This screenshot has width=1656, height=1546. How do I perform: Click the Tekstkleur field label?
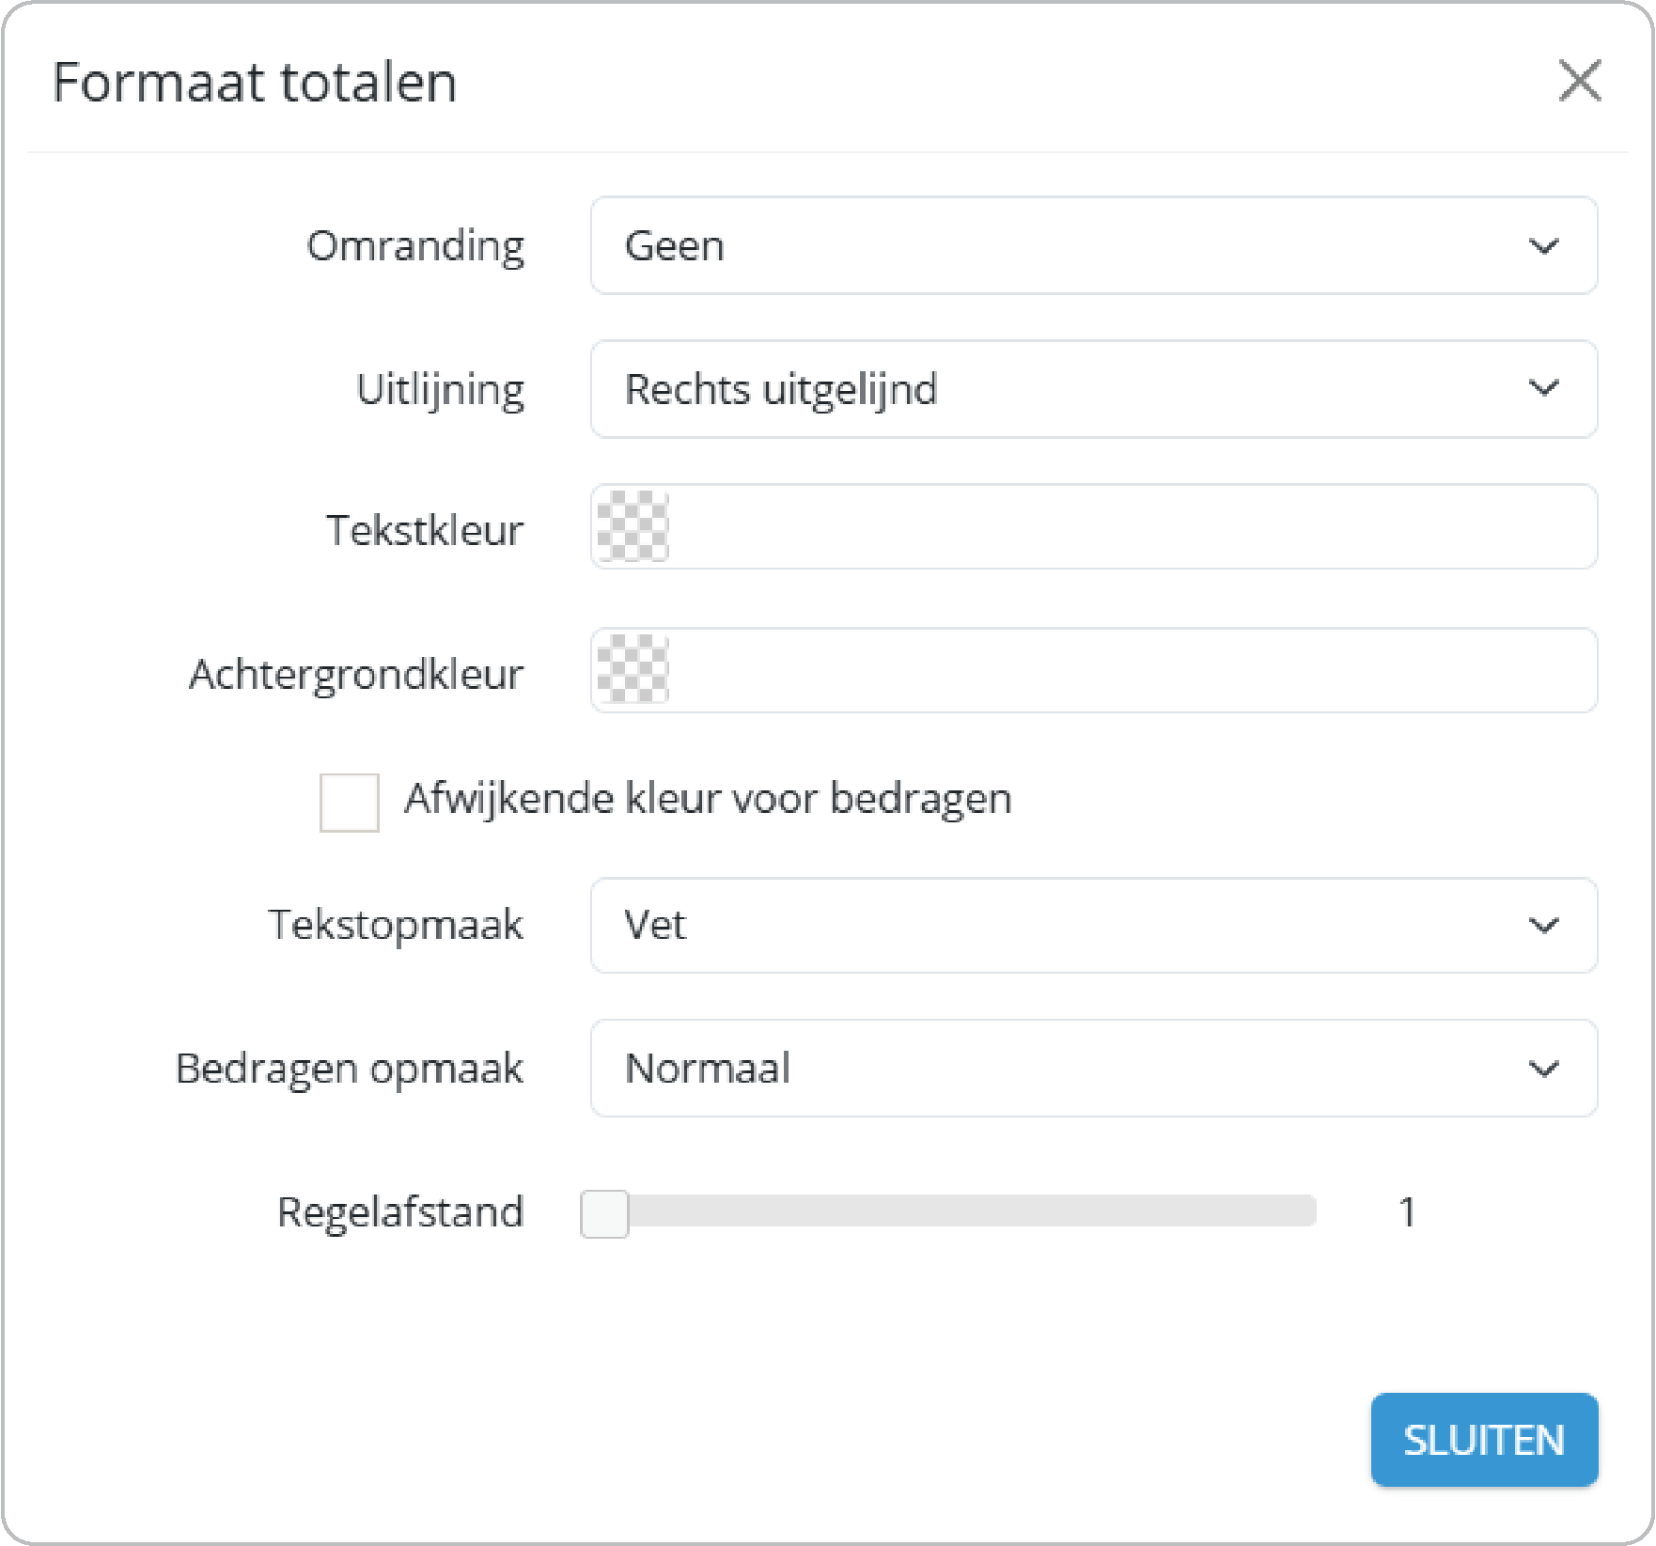click(x=425, y=530)
